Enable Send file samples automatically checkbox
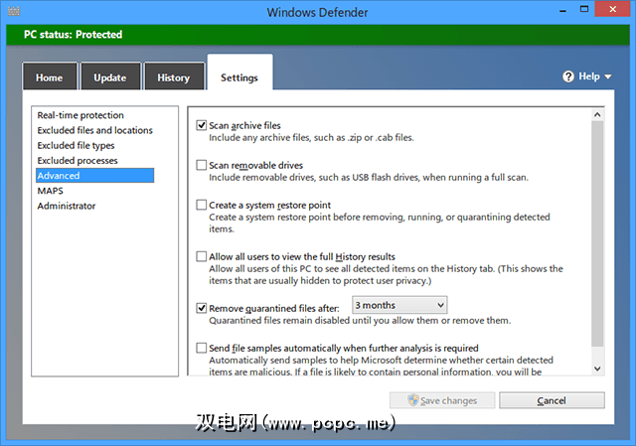636x446 pixels. pos(202,349)
